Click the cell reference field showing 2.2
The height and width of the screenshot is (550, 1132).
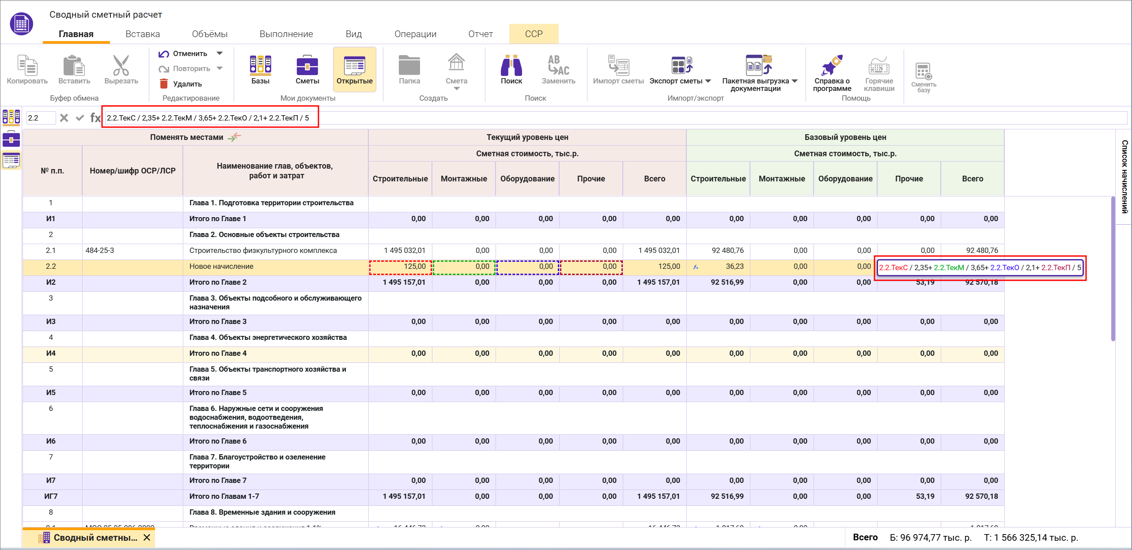[x=41, y=118]
